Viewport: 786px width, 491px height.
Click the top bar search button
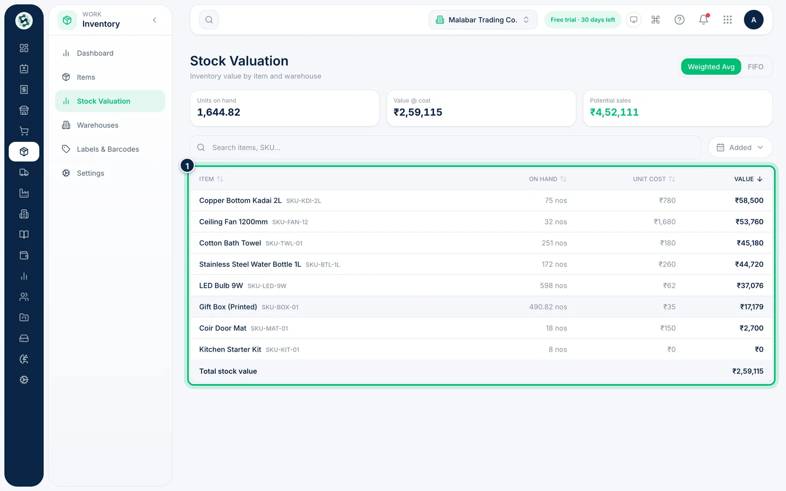pos(209,20)
